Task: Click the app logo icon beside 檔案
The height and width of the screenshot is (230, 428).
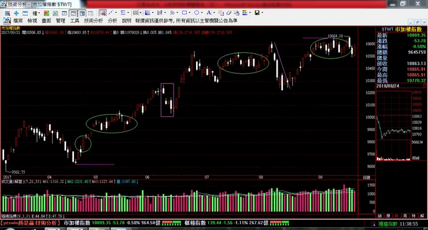Action: [7, 20]
